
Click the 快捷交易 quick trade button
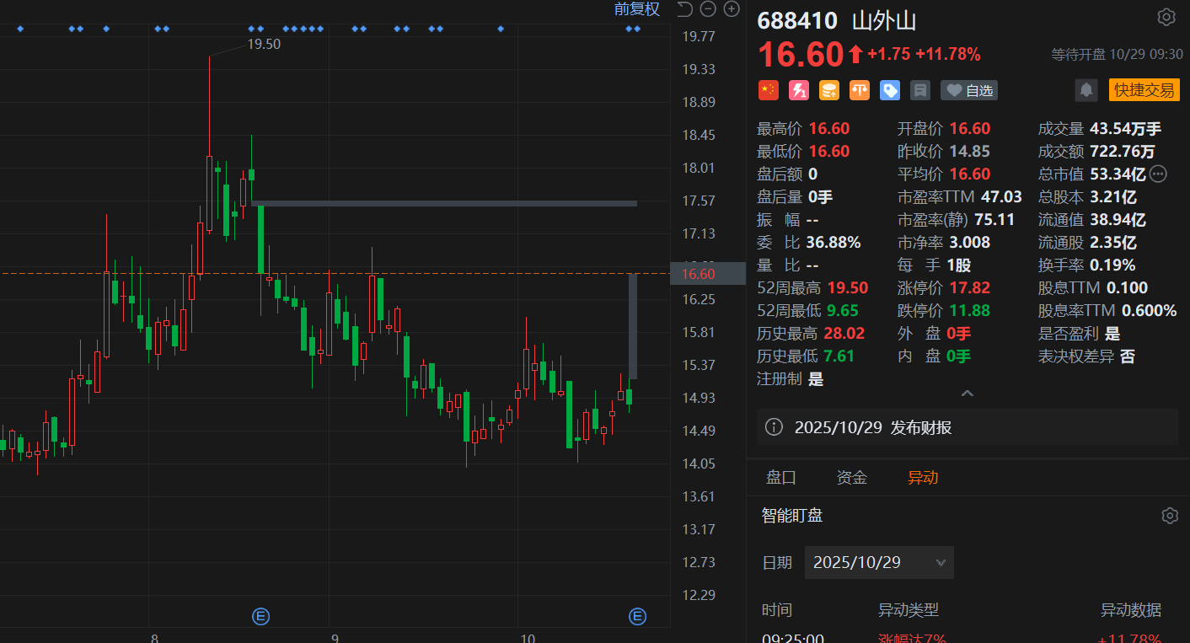tap(1144, 90)
